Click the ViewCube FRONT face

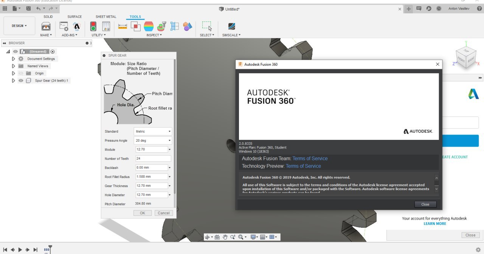pos(461,60)
